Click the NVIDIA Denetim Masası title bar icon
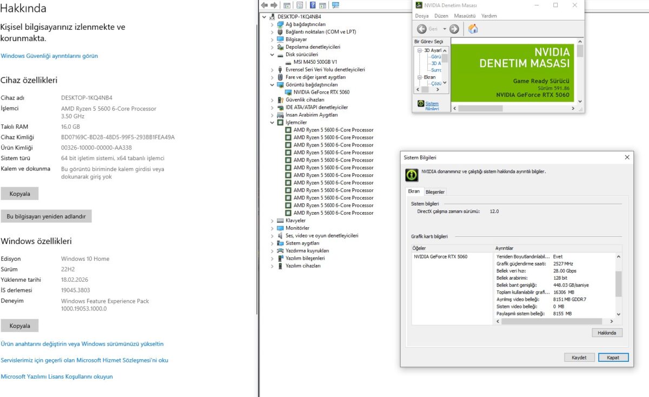The width and height of the screenshot is (649, 397). [x=419, y=5]
